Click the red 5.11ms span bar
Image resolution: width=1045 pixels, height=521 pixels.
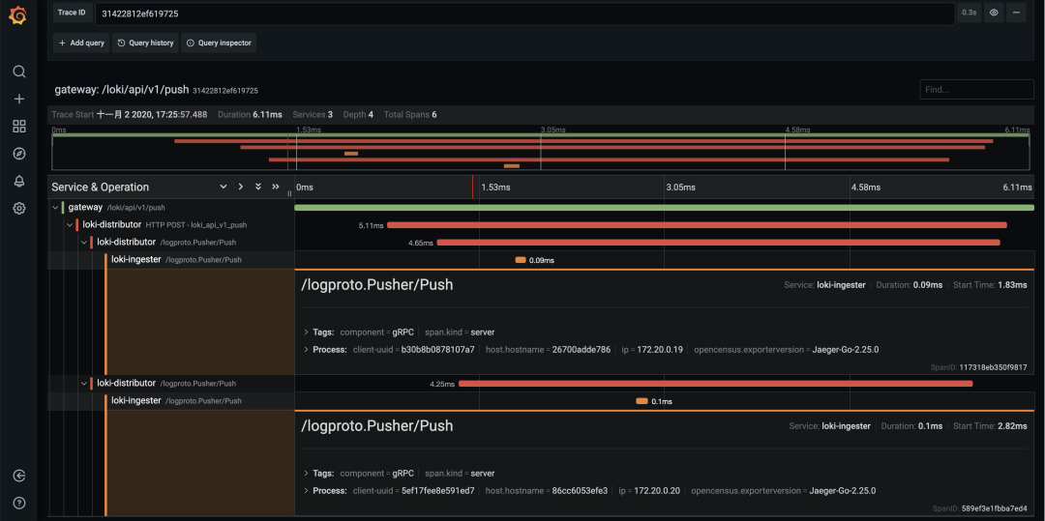(x=697, y=225)
